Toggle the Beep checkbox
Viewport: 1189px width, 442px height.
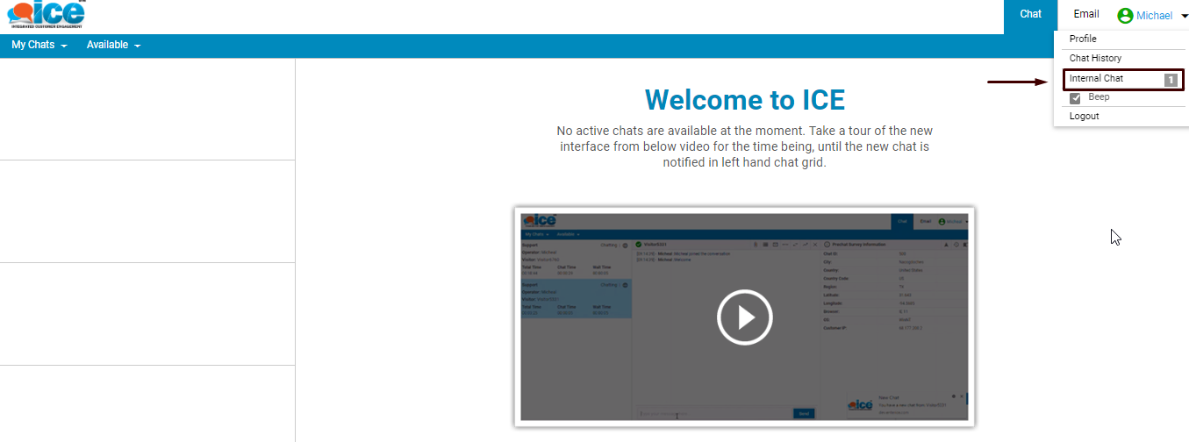pyautogui.click(x=1075, y=97)
